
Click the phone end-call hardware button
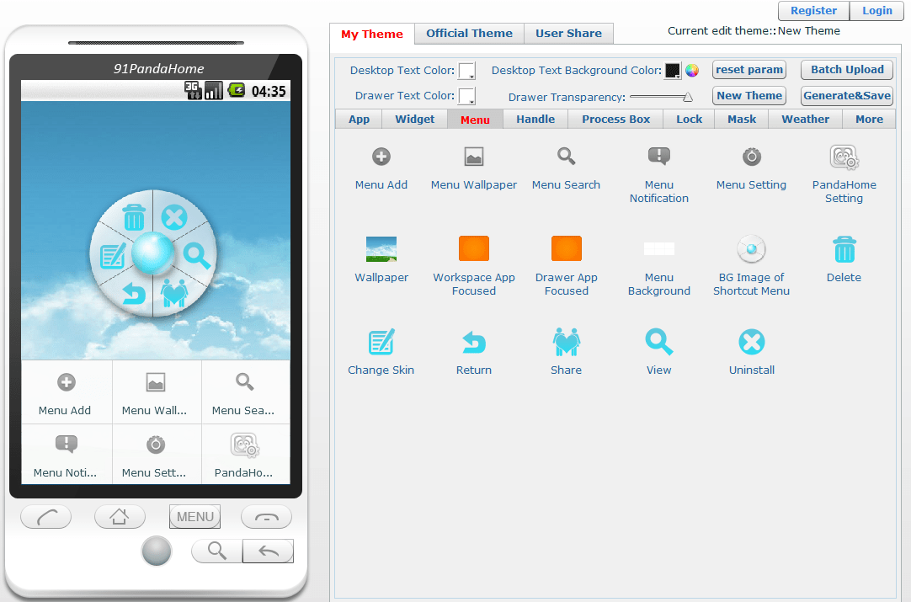[266, 517]
